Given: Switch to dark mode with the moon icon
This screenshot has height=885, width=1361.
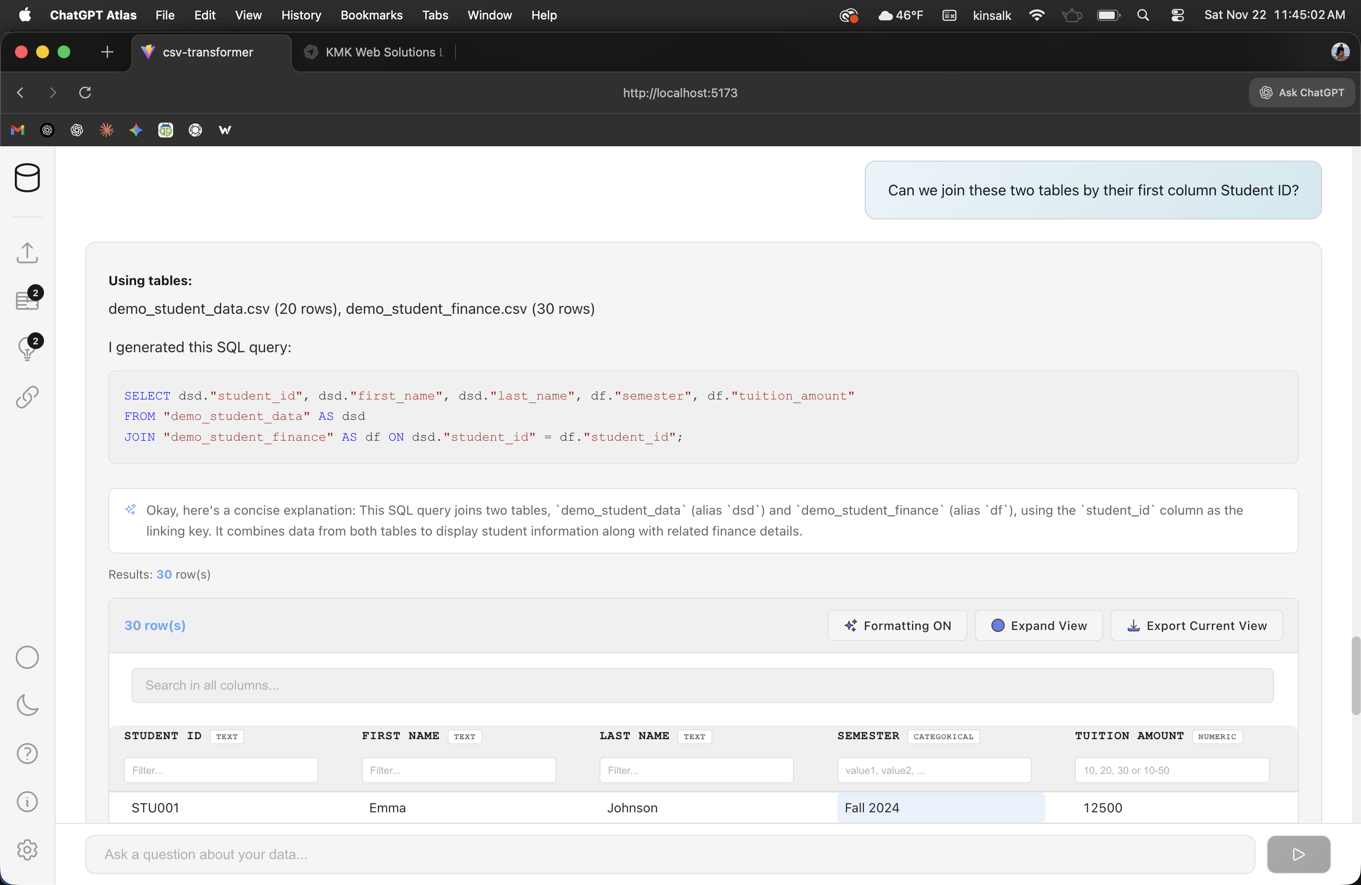Looking at the screenshot, I should click(27, 706).
